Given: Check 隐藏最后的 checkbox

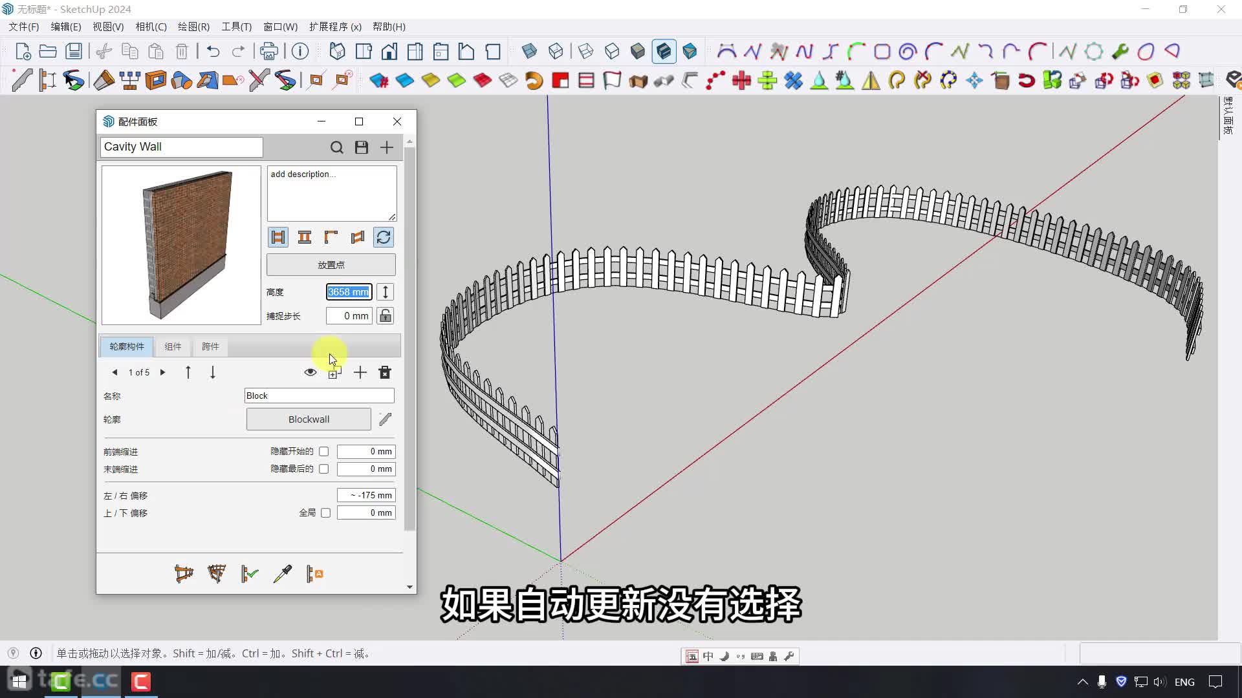Looking at the screenshot, I should [x=323, y=469].
